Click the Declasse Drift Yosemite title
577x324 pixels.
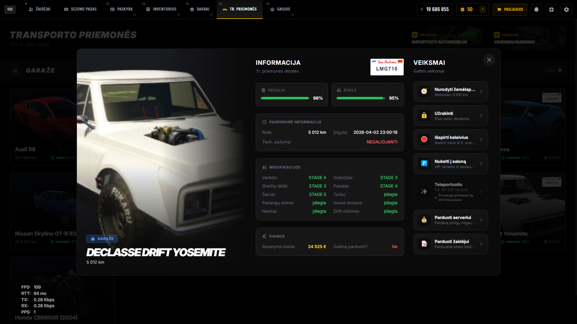click(156, 252)
